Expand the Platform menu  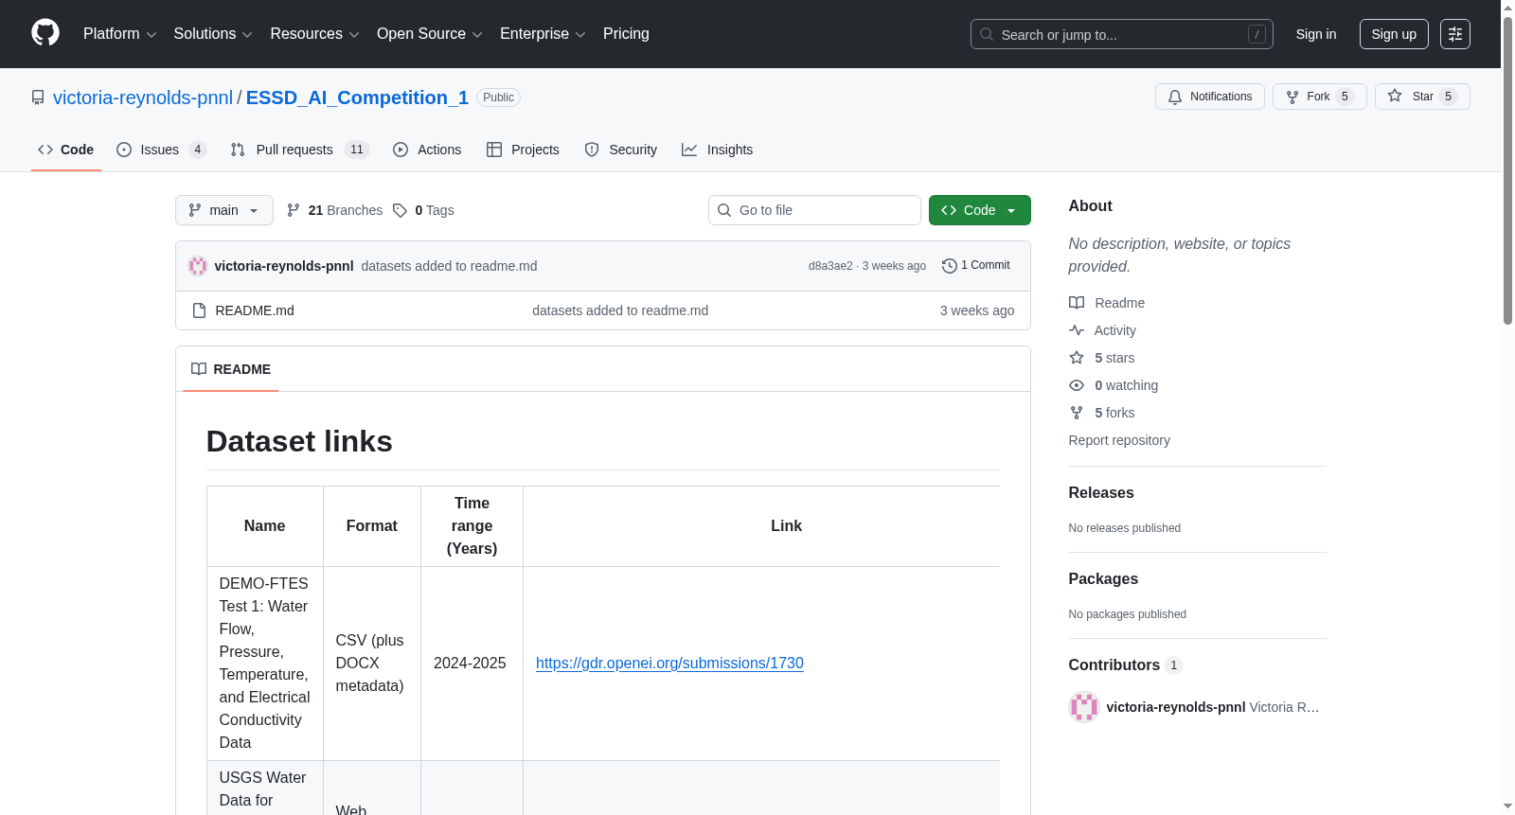point(119,34)
